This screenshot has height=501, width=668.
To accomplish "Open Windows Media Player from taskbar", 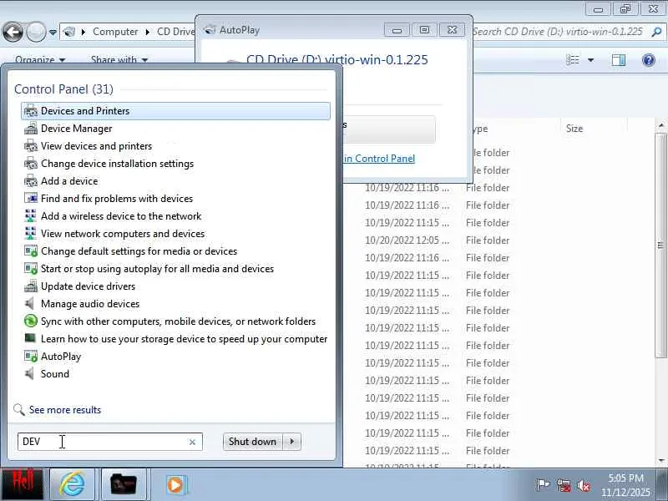I will click(175, 485).
